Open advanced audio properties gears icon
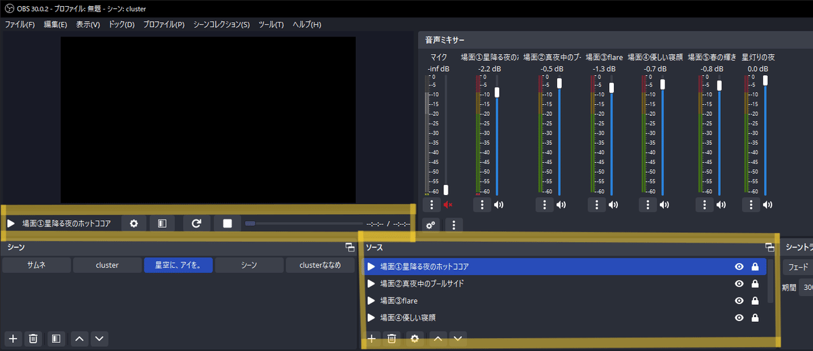Image resolution: width=813 pixels, height=351 pixels. [431, 225]
